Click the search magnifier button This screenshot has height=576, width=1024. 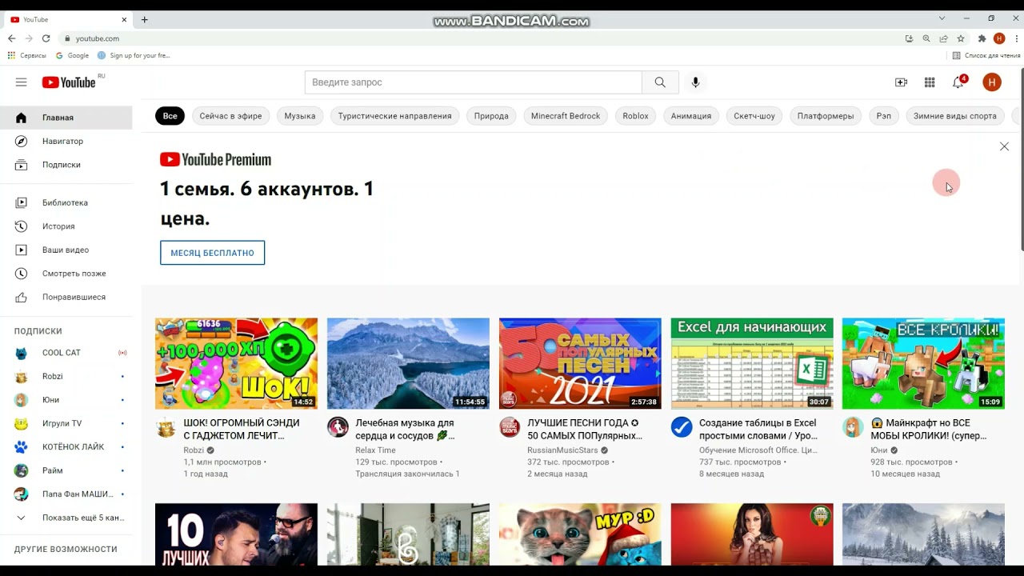click(x=660, y=82)
